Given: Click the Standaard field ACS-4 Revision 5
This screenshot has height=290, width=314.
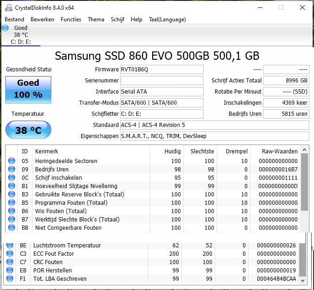Looking at the screenshot, I should click(x=214, y=125).
